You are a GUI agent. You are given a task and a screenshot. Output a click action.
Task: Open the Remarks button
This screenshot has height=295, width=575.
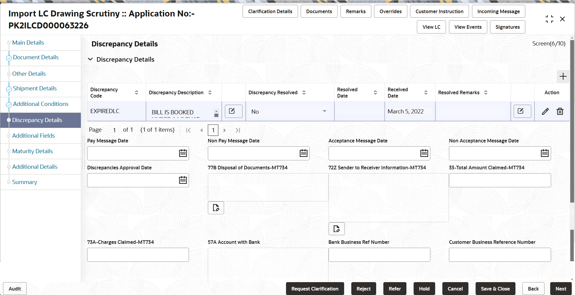tap(356, 11)
